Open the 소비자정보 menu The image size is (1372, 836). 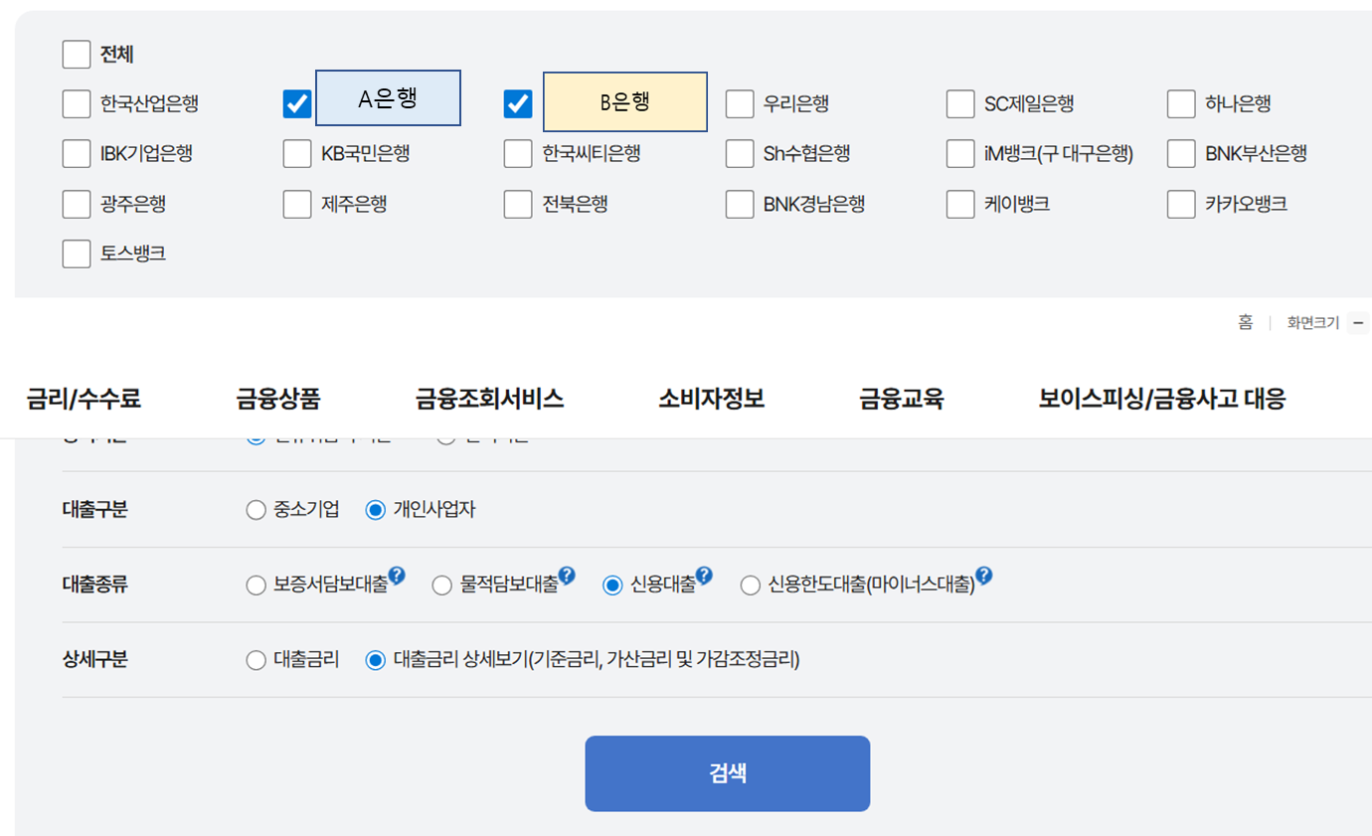pos(712,400)
